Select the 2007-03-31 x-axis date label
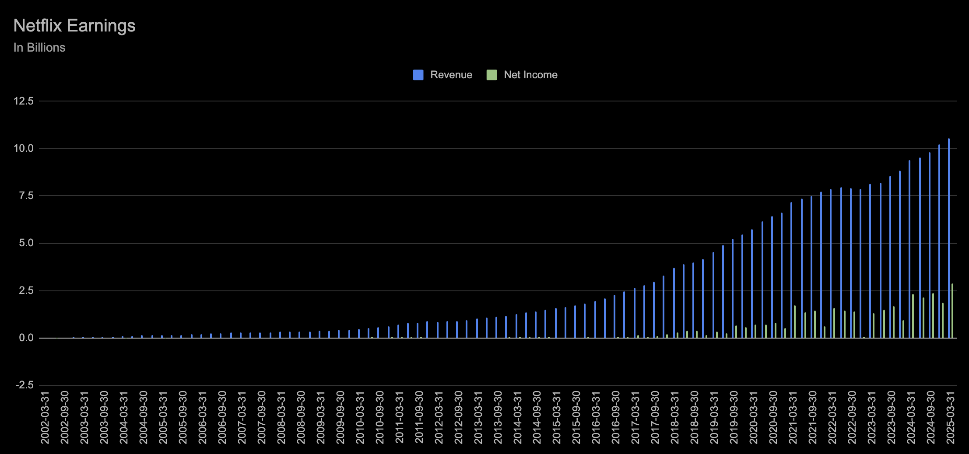The image size is (969, 454). click(x=242, y=417)
